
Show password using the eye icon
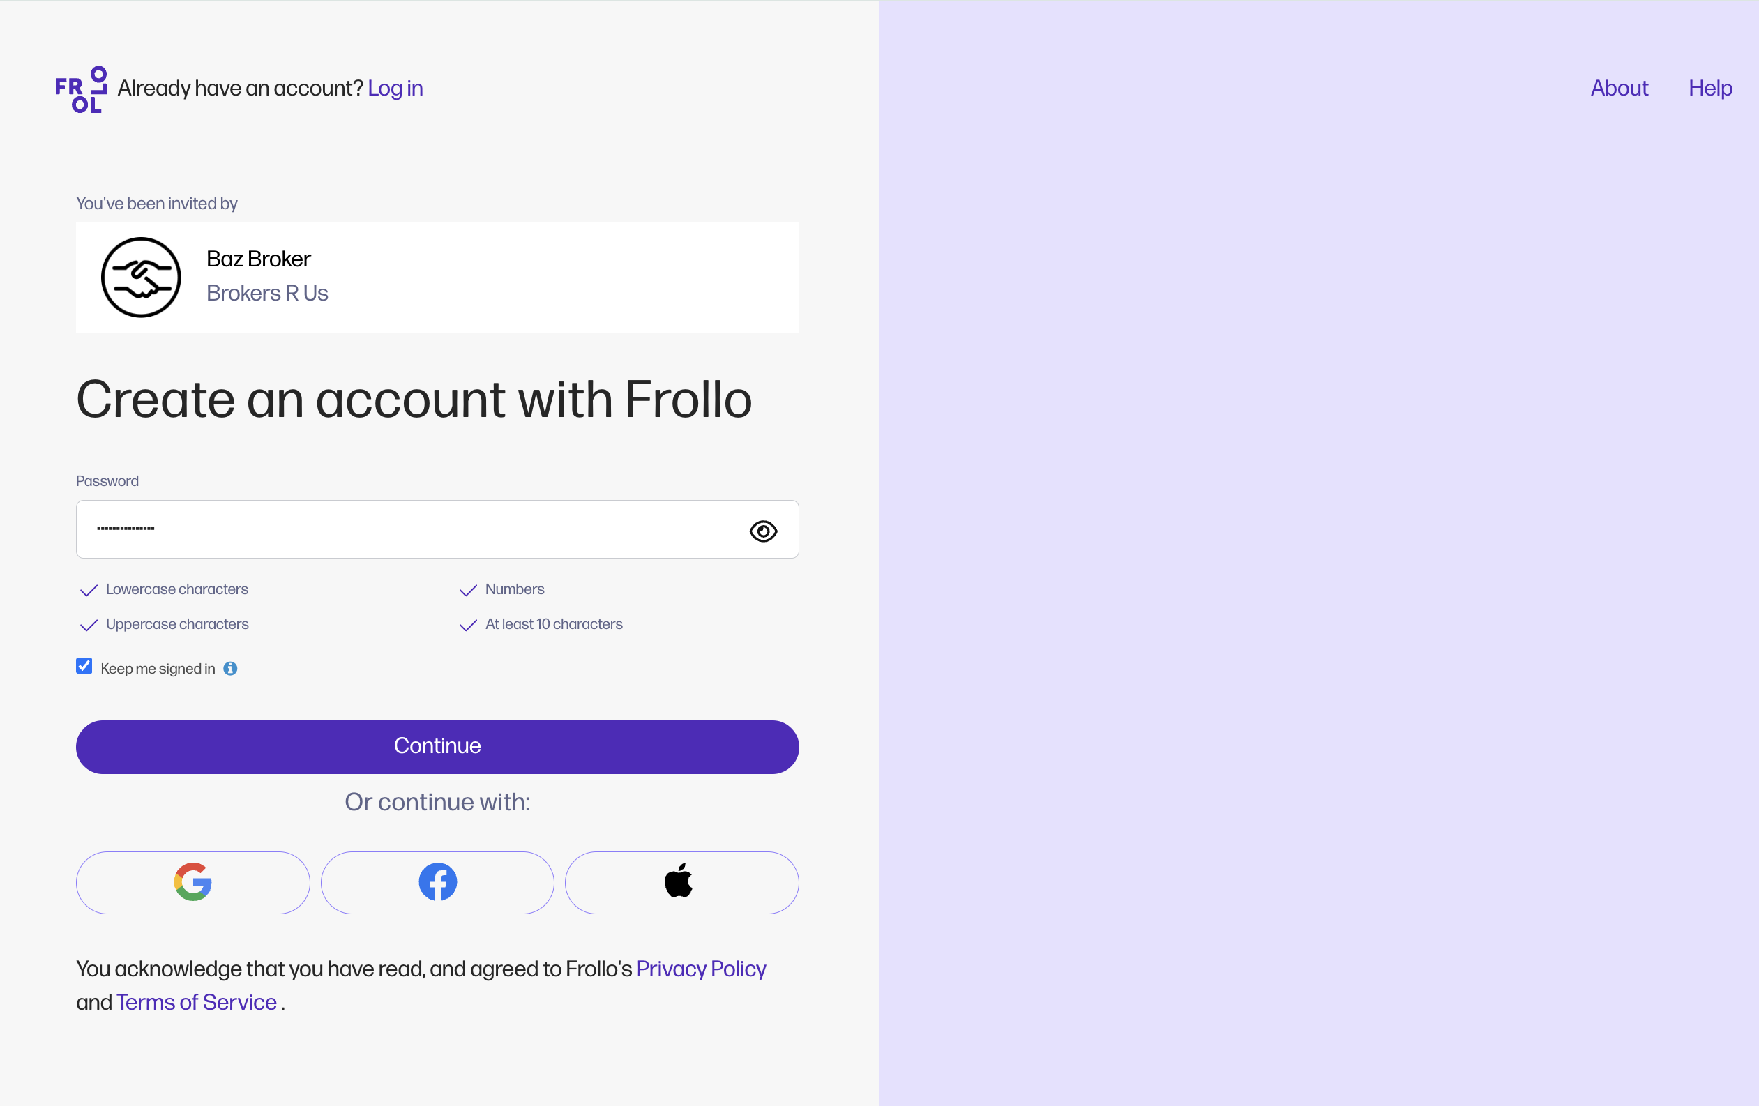[x=762, y=531]
